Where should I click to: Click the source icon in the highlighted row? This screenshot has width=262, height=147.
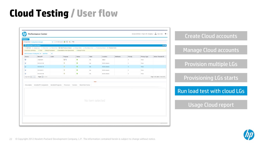[26, 67]
